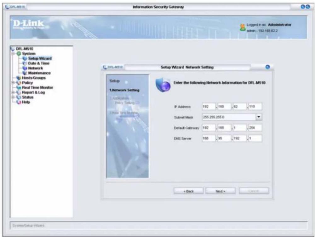Click IP Address second octet field

[224, 107]
